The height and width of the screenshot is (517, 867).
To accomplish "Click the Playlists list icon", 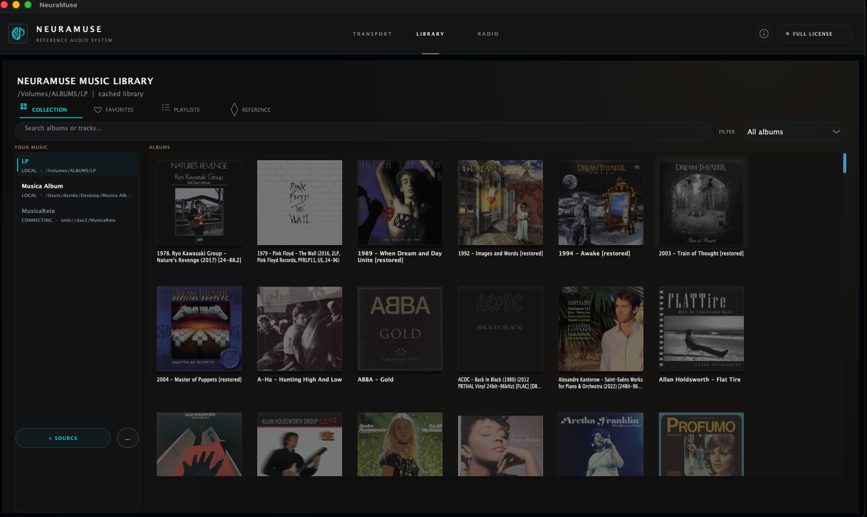I will click(166, 108).
